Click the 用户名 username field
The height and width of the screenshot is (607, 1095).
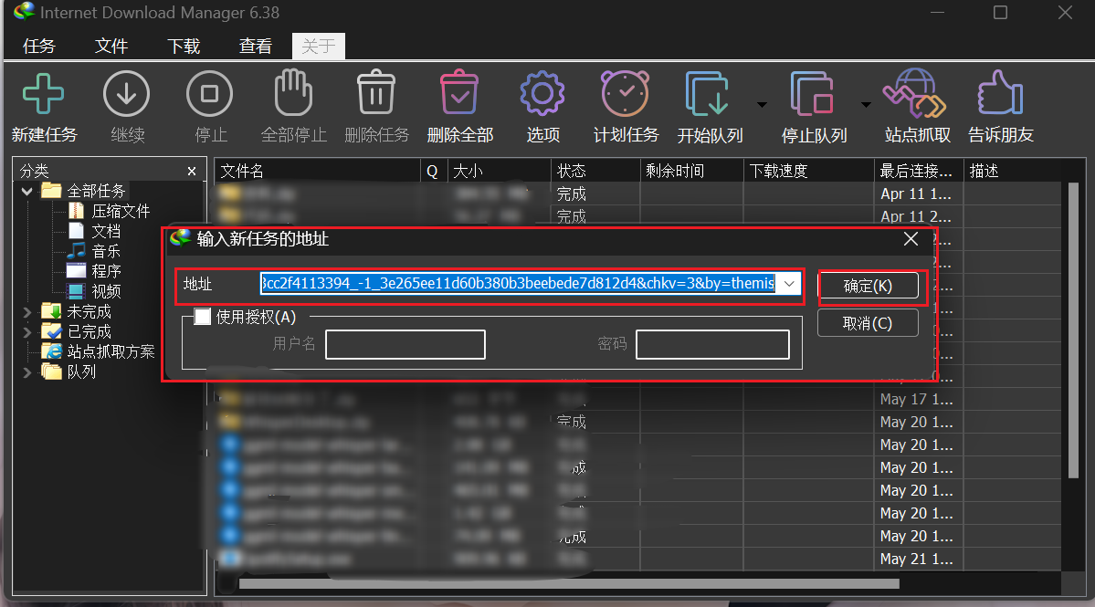point(405,345)
